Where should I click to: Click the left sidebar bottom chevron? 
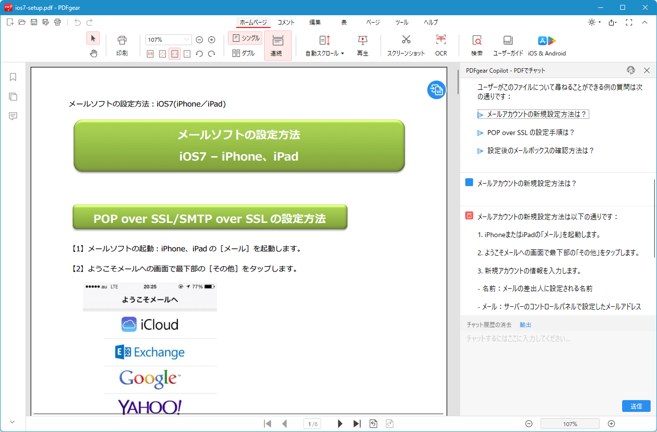pyautogui.click(x=13, y=422)
